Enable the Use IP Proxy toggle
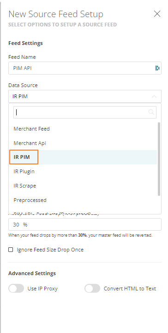Viewport: 168px width, 333px height. tap(16, 289)
